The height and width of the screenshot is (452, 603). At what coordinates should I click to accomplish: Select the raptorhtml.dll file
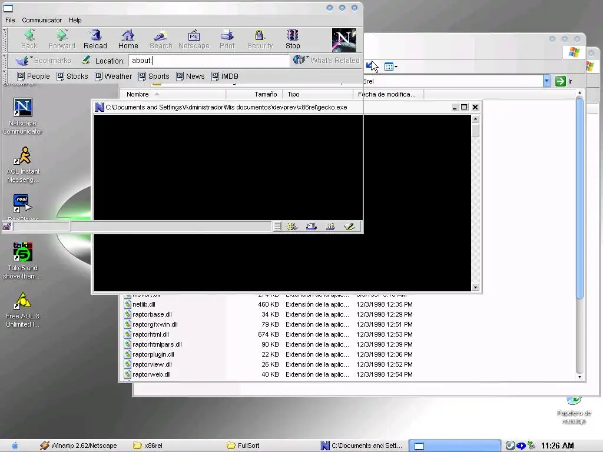150,334
